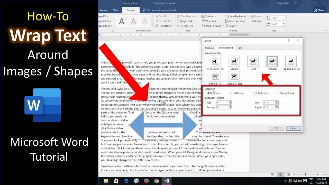Increase the Left distance from text value
329x185 pixels.
point(277,102)
